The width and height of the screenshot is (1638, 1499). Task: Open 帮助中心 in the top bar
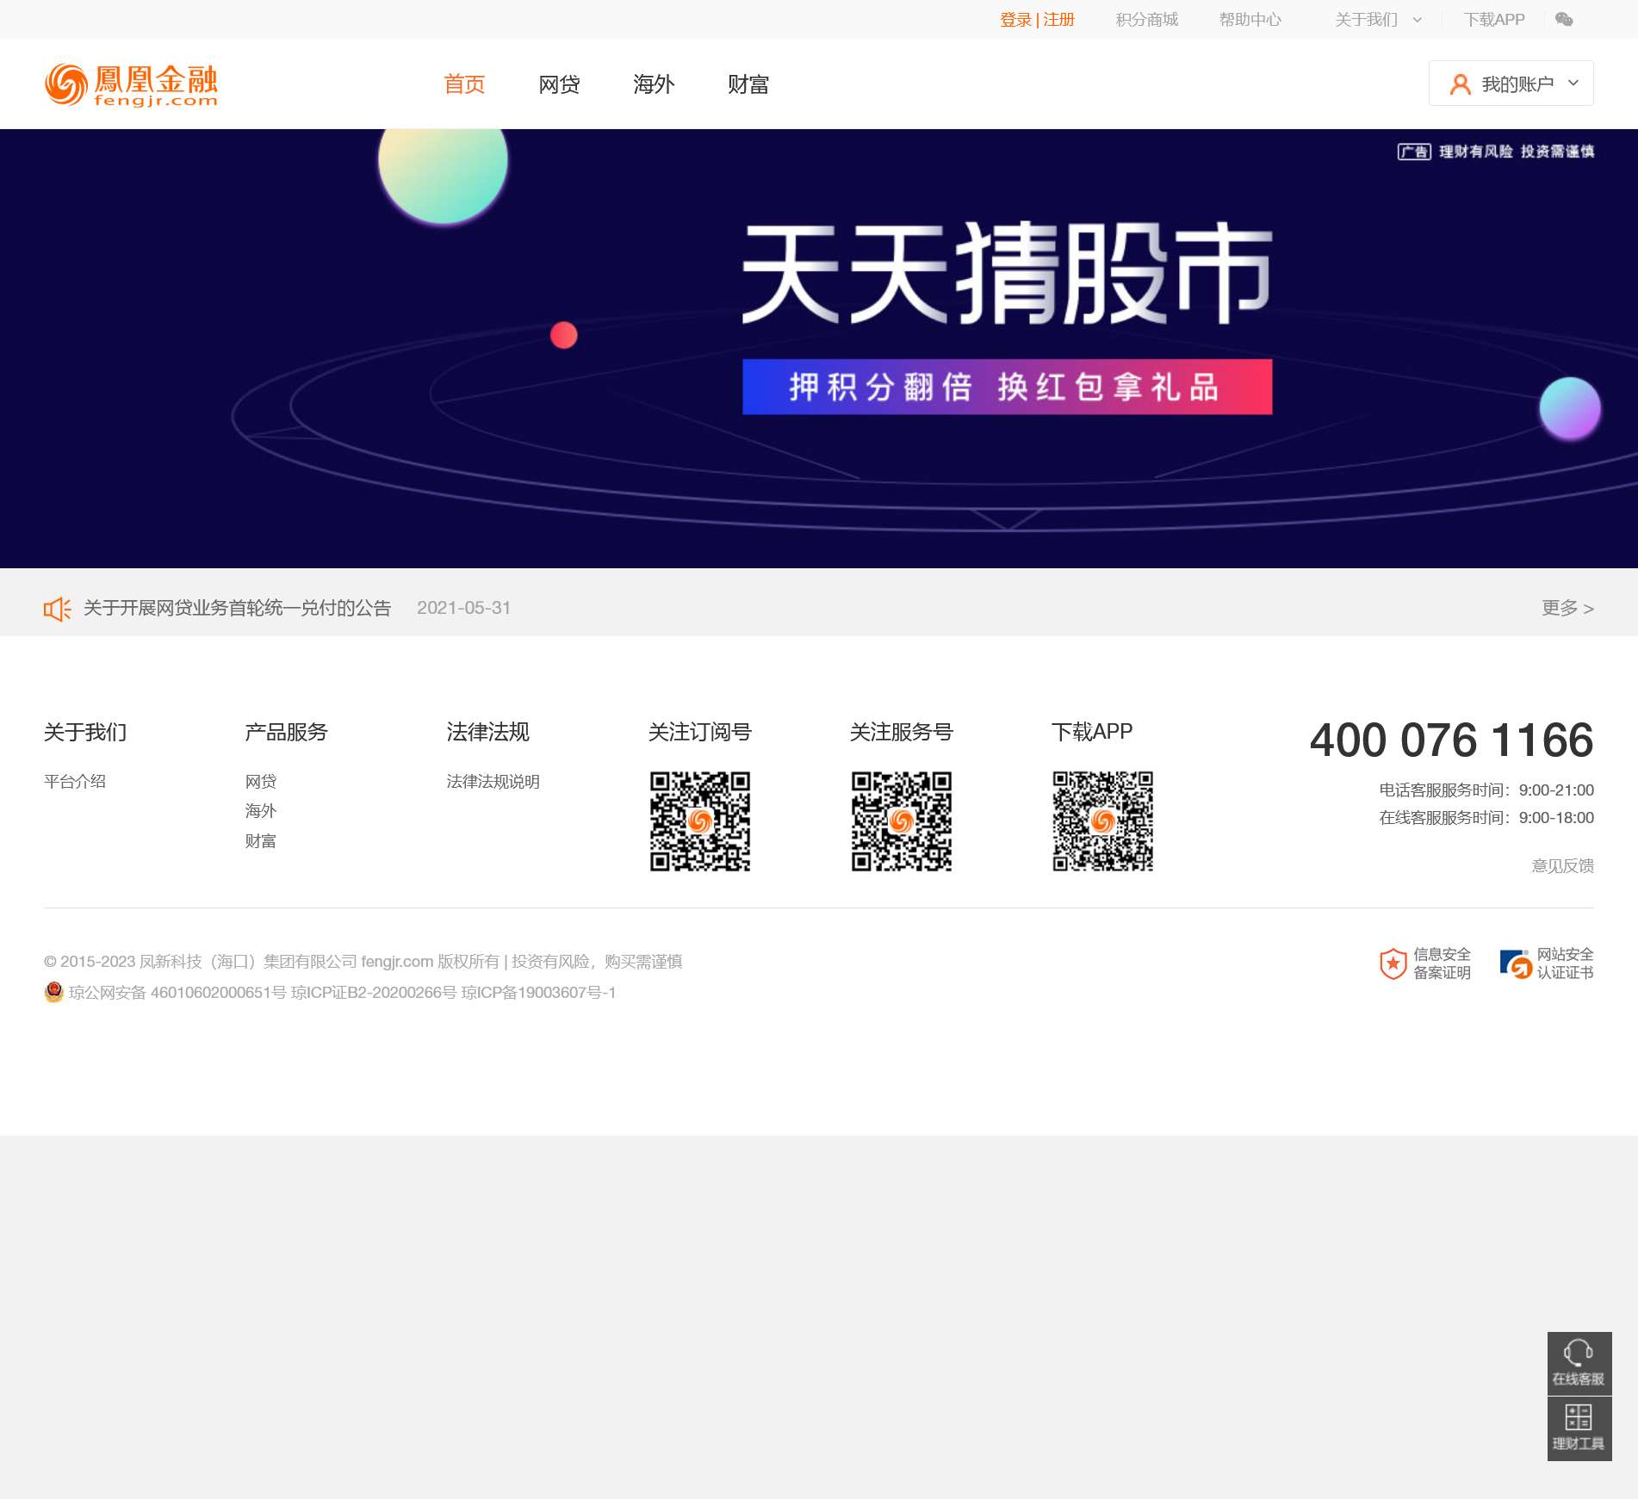pyautogui.click(x=1250, y=20)
